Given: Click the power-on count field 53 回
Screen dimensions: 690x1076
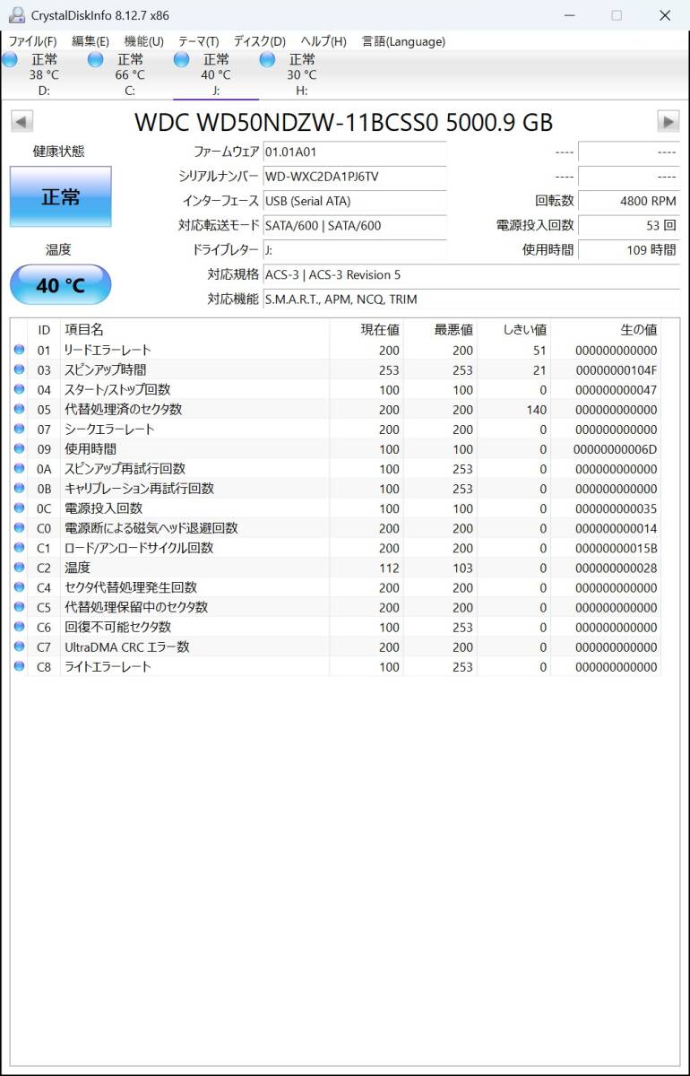Looking at the screenshot, I should (x=629, y=225).
